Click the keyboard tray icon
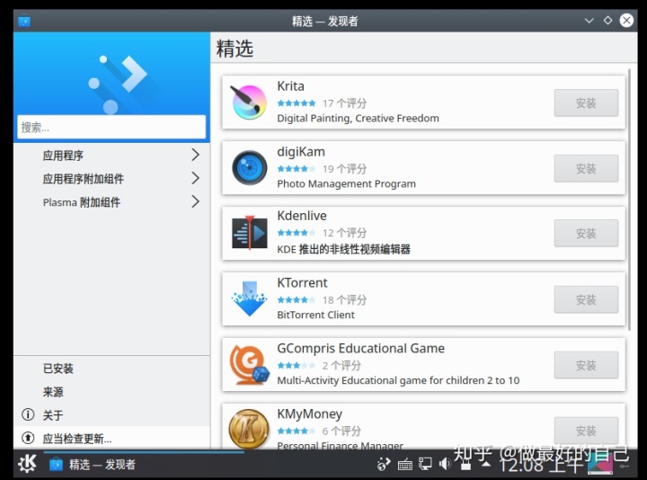 pos(404,465)
